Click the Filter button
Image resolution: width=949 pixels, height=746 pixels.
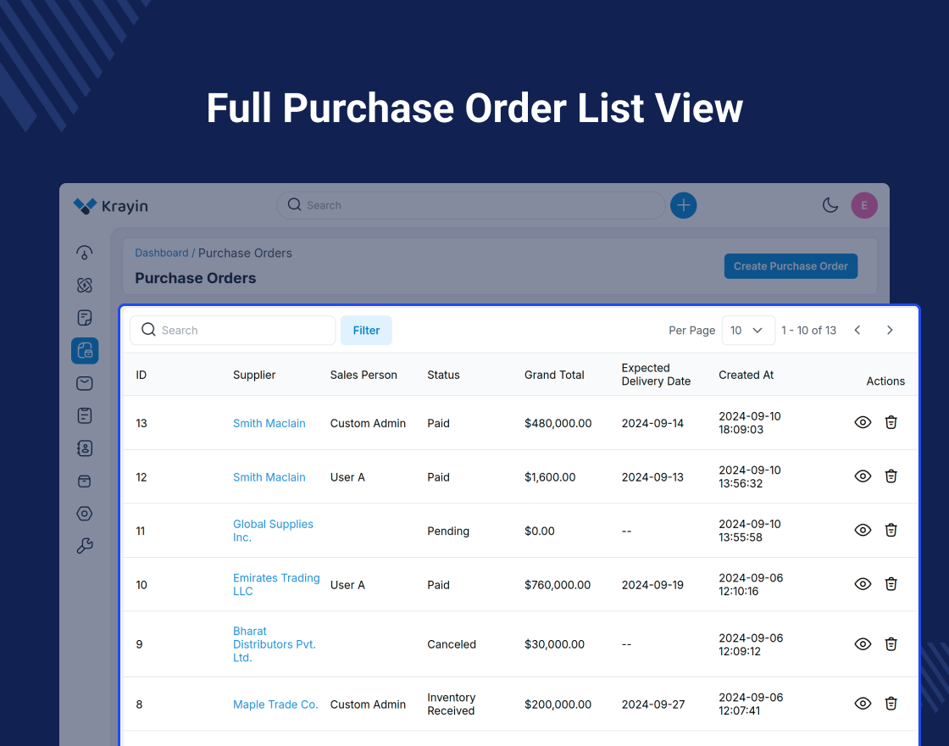(366, 330)
